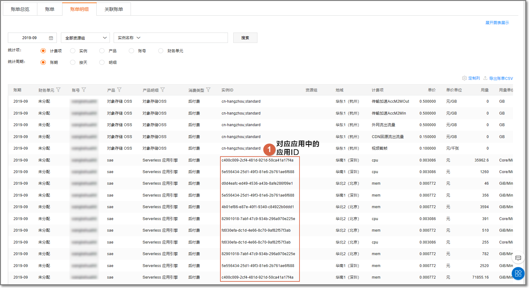
Task: Click instance ID 4b01ef86-e87e-40f1-9340-c84922b0ddd1
Action: pyautogui.click(x=258, y=207)
